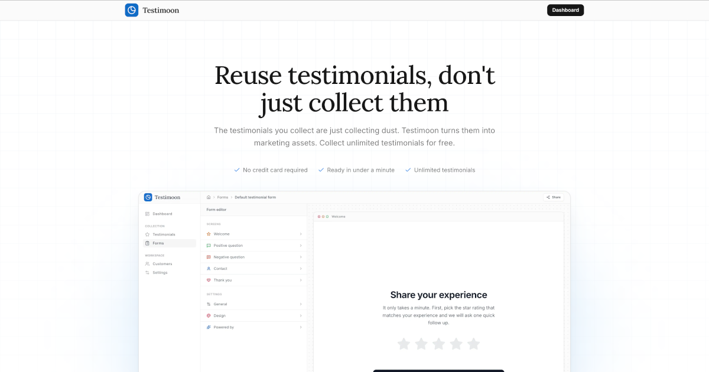Screen dimensions: 709x372
Task: Click the 'Reuse testimonials' main headline
Action: [x=354, y=89]
